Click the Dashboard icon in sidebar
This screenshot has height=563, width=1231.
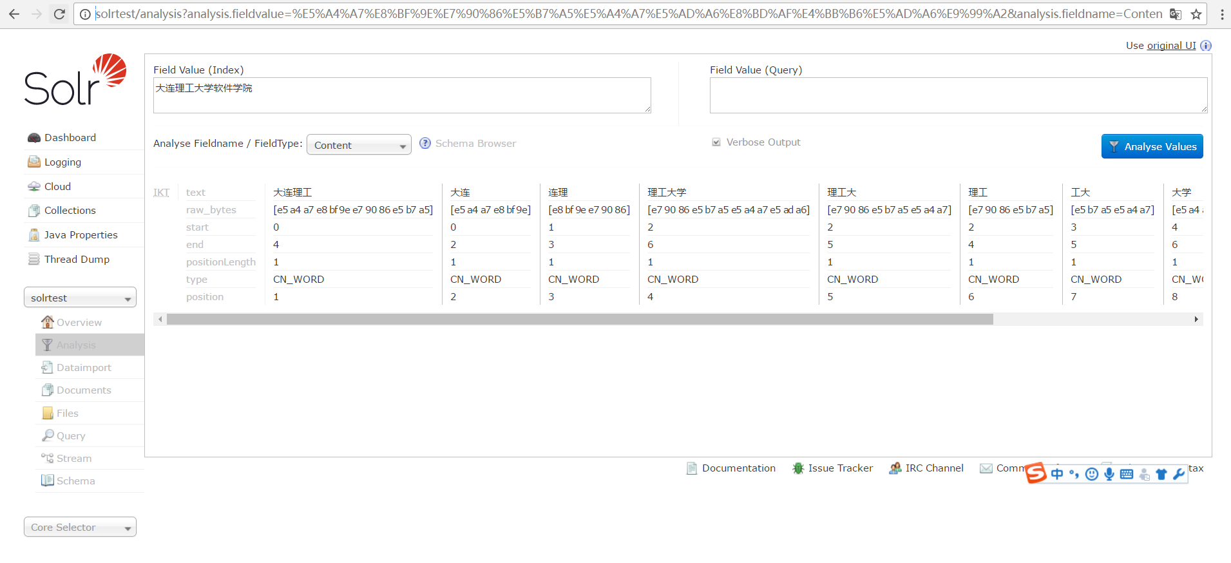tap(34, 138)
